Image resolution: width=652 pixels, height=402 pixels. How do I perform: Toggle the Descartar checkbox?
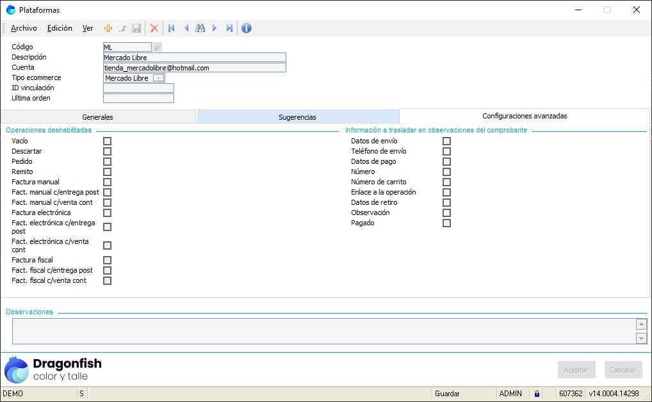pos(108,151)
